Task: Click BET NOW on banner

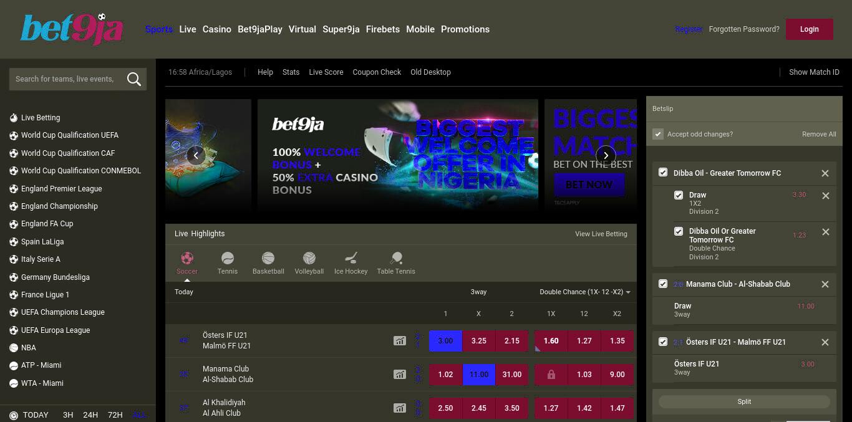Action: tap(589, 185)
